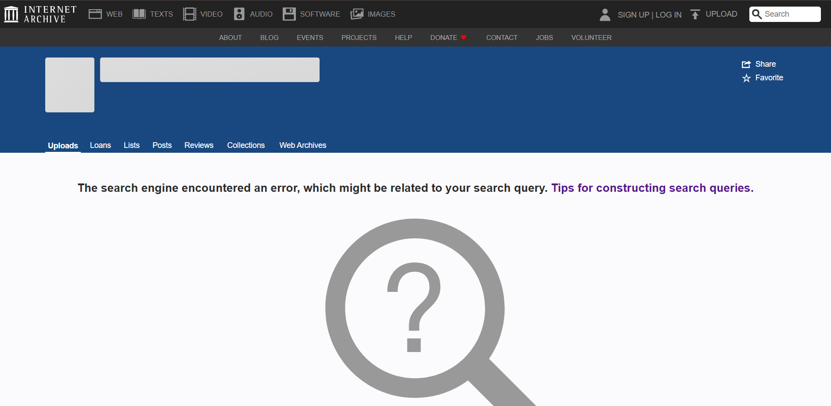Switch to the Collections tab

coord(246,145)
